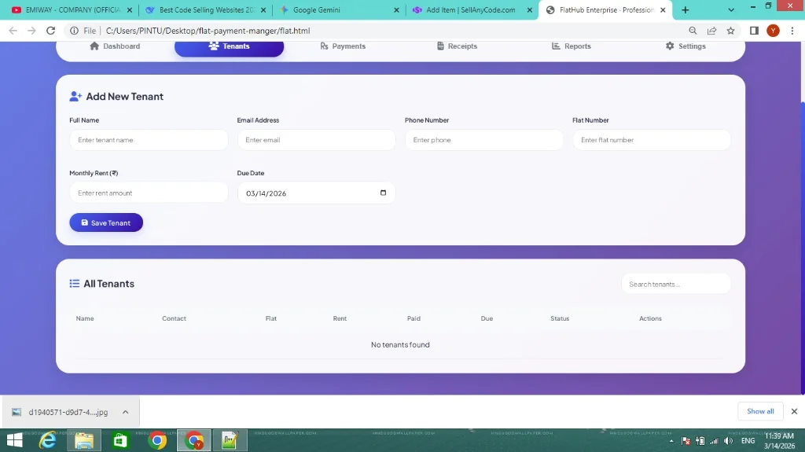Click the share page icon

(711, 31)
